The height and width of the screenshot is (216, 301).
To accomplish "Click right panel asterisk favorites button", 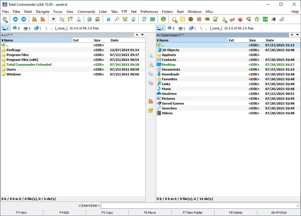I will (292, 35).
